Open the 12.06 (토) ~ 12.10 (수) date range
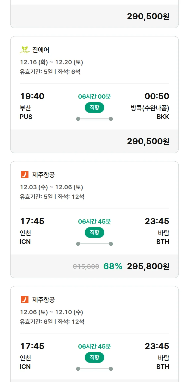189x382 pixels. 51,312
